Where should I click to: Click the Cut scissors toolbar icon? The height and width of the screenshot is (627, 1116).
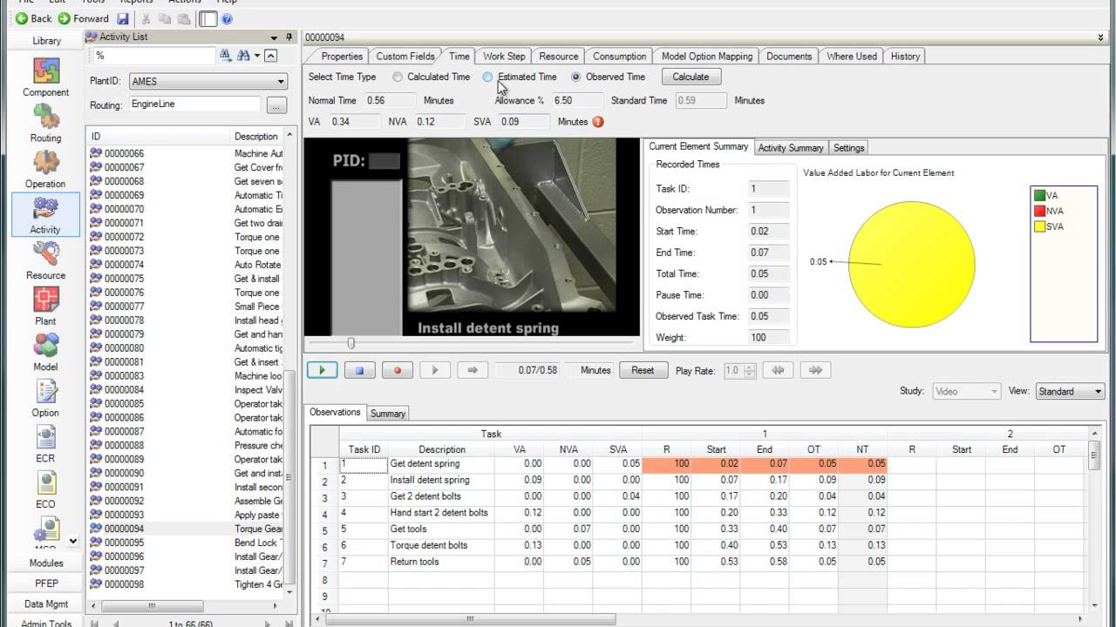pyautogui.click(x=146, y=18)
